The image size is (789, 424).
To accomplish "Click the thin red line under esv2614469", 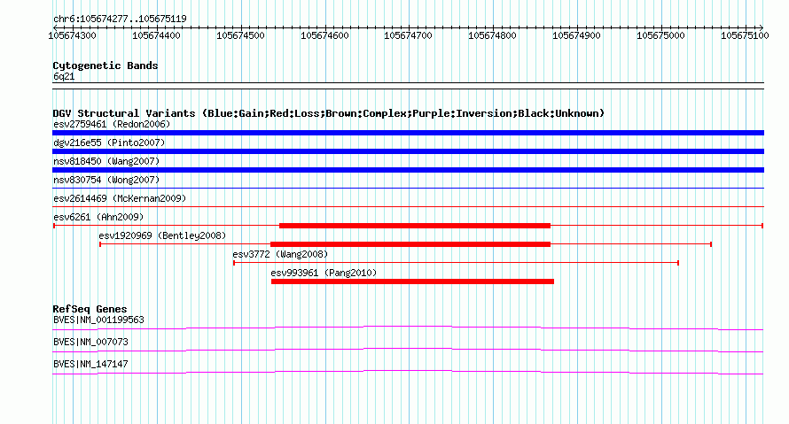I will [408, 207].
